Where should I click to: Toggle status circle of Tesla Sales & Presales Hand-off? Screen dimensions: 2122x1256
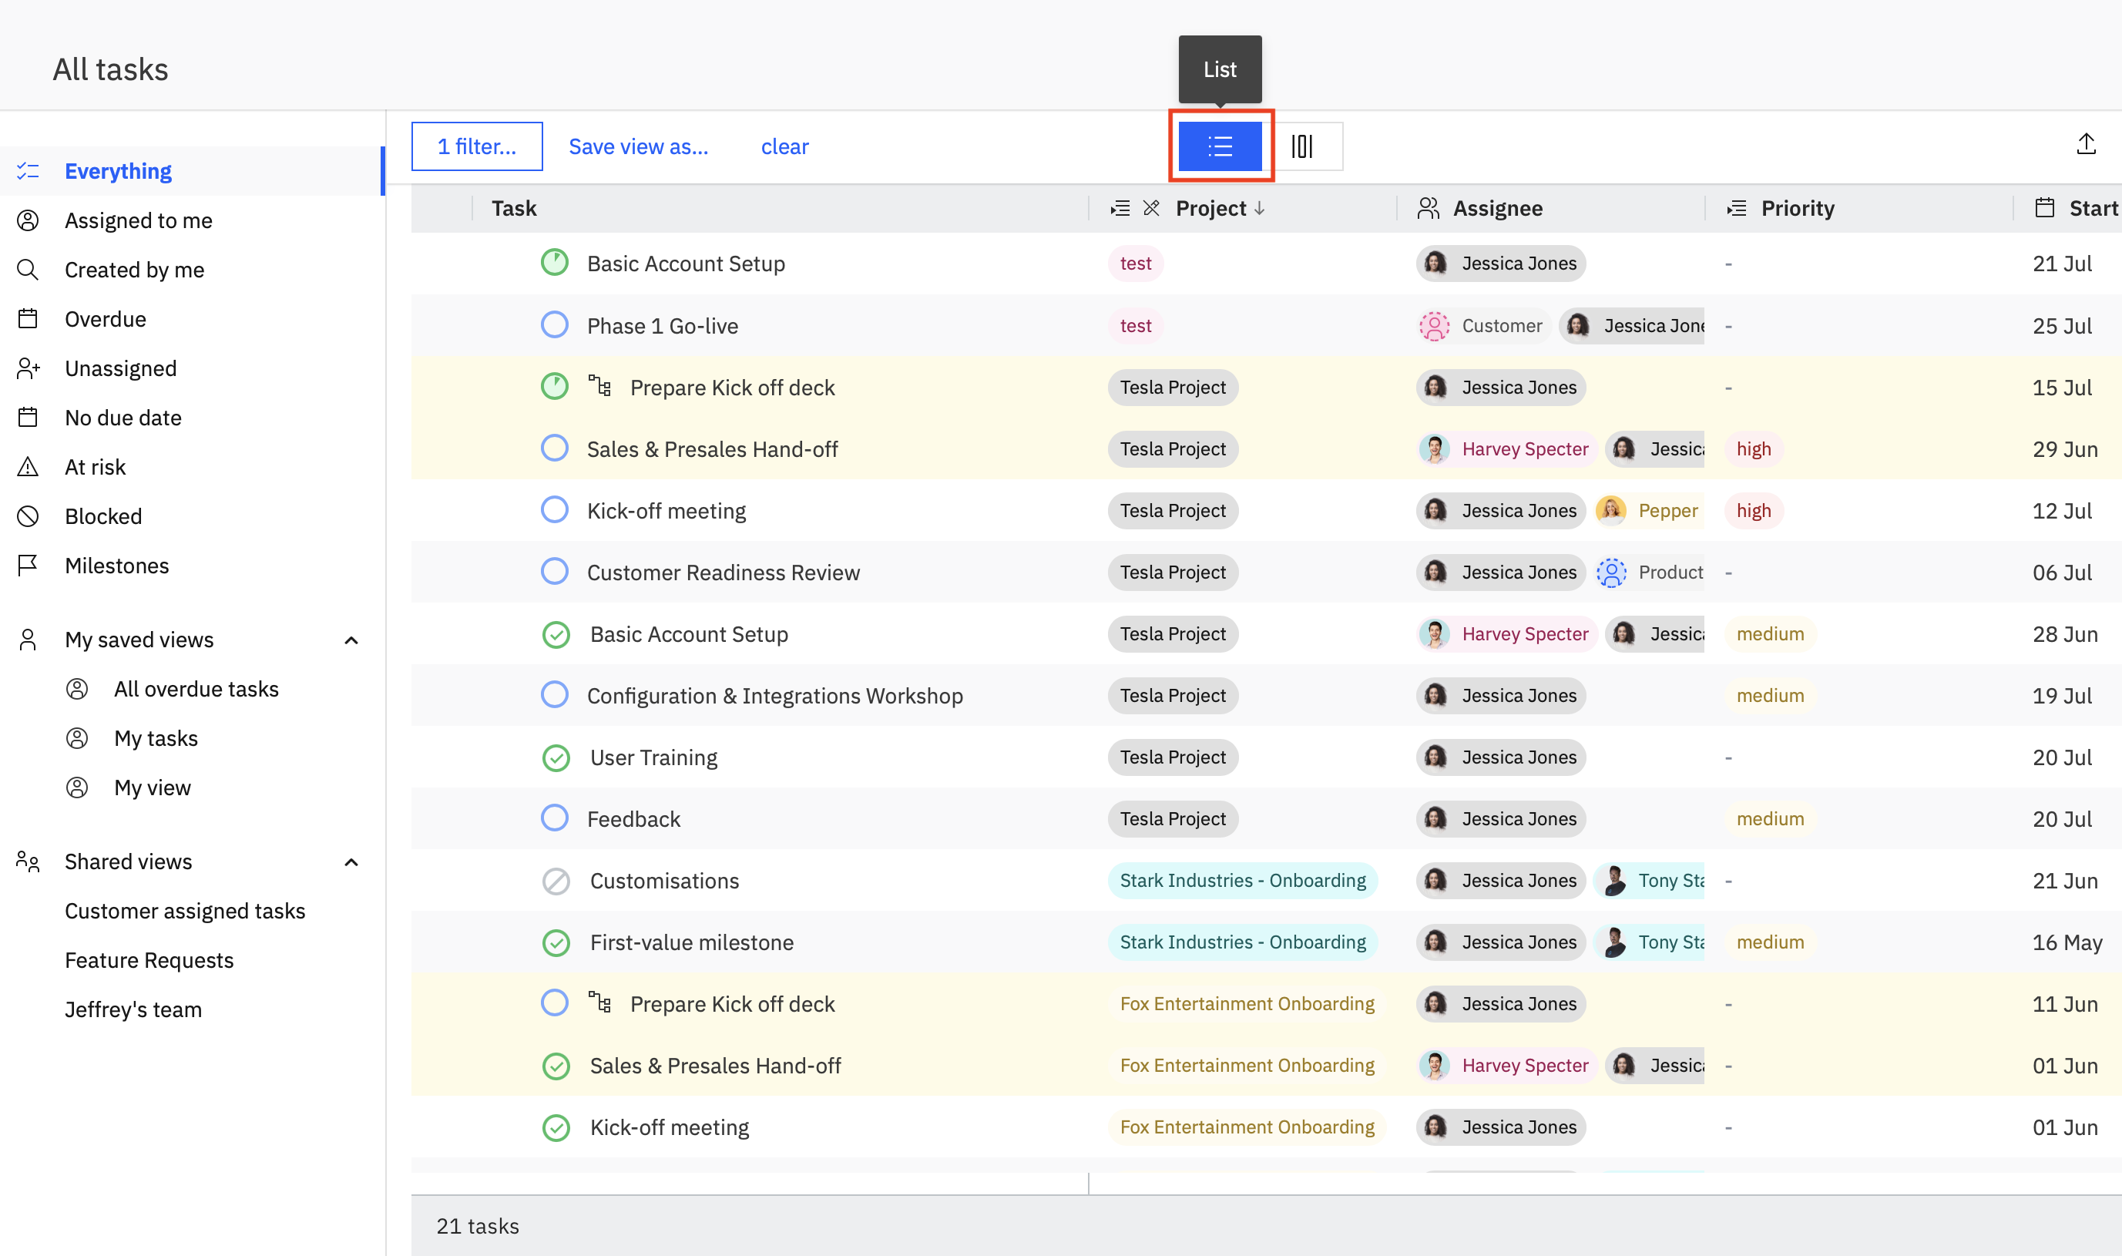[x=554, y=448]
